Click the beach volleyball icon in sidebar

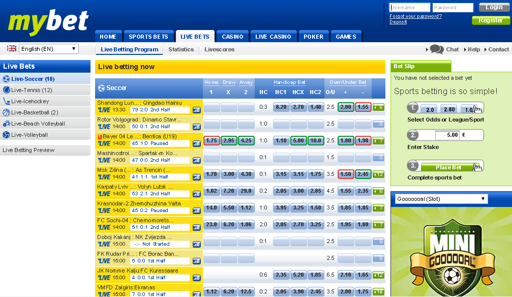[7, 124]
